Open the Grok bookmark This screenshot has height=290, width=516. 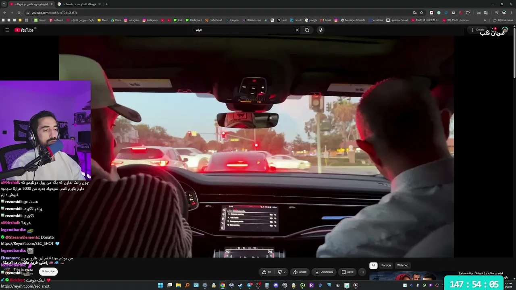click(282, 20)
